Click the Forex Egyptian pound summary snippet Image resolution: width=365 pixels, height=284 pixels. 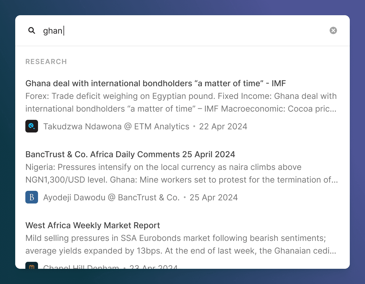coord(181,102)
